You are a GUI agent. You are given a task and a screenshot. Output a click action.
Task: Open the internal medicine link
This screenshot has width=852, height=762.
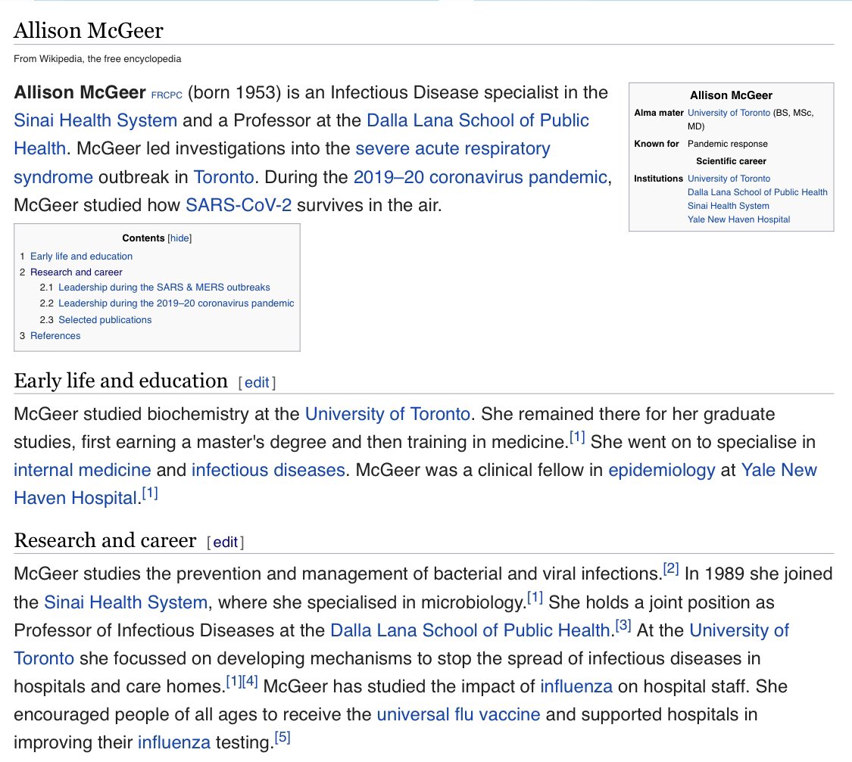pos(82,469)
